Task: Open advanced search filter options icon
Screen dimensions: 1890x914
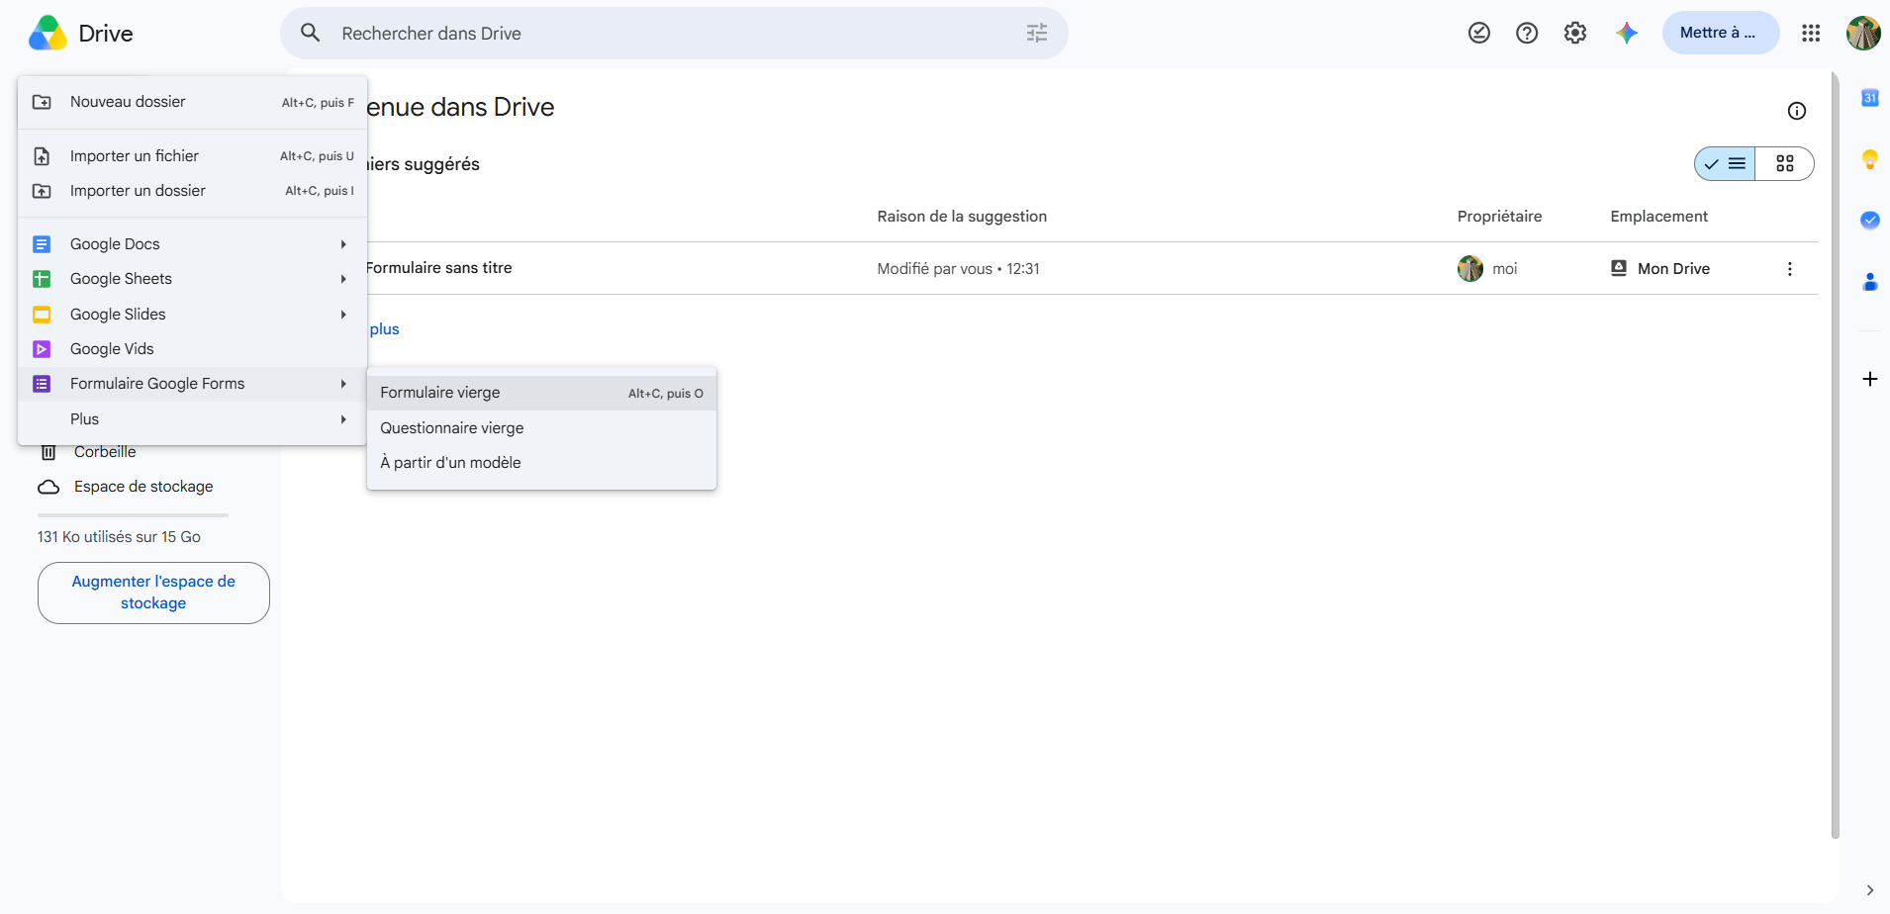Action: click(1037, 33)
